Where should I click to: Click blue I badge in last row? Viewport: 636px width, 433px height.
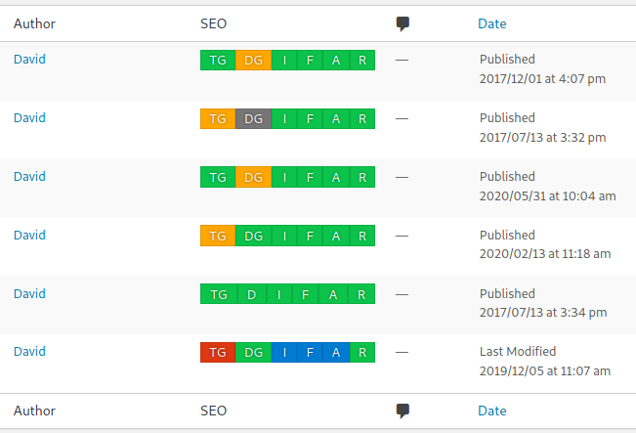(284, 352)
